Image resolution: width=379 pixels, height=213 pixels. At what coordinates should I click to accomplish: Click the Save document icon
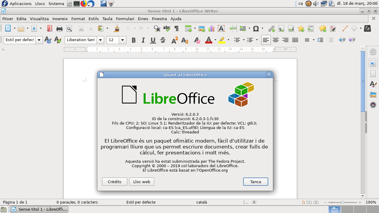pyautogui.click(x=34, y=29)
